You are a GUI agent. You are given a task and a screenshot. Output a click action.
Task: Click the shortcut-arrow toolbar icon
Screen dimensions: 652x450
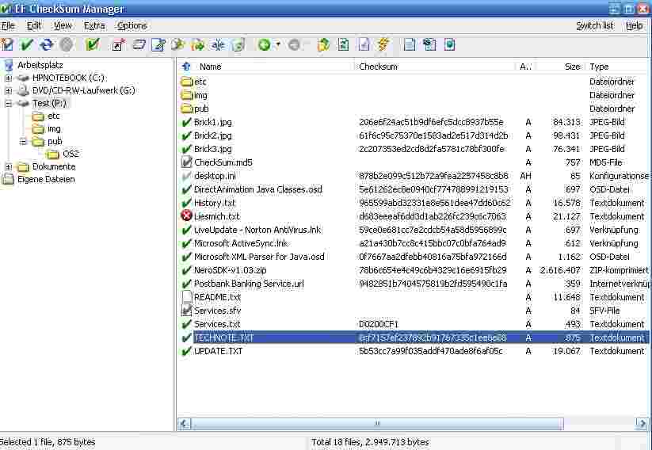pyautogui.click(x=118, y=44)
